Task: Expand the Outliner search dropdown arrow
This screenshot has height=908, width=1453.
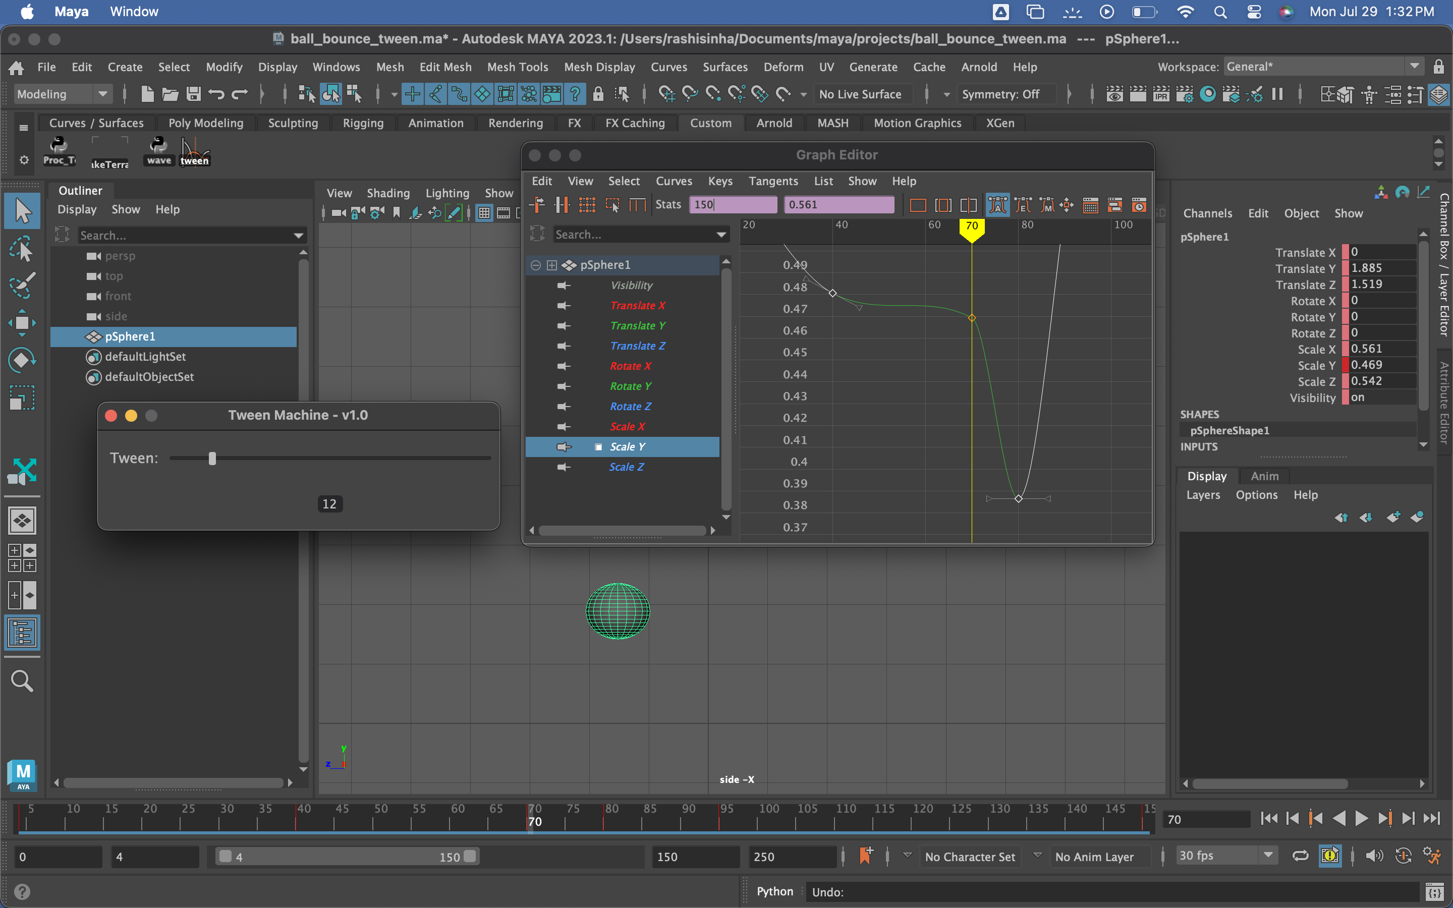Action: [298, 236]
